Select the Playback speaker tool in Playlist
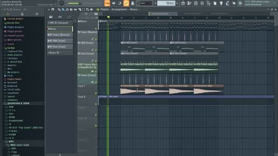 (x=92, y=10)
